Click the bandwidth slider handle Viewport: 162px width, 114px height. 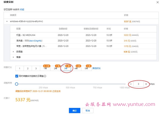click(x=16, y=84)
